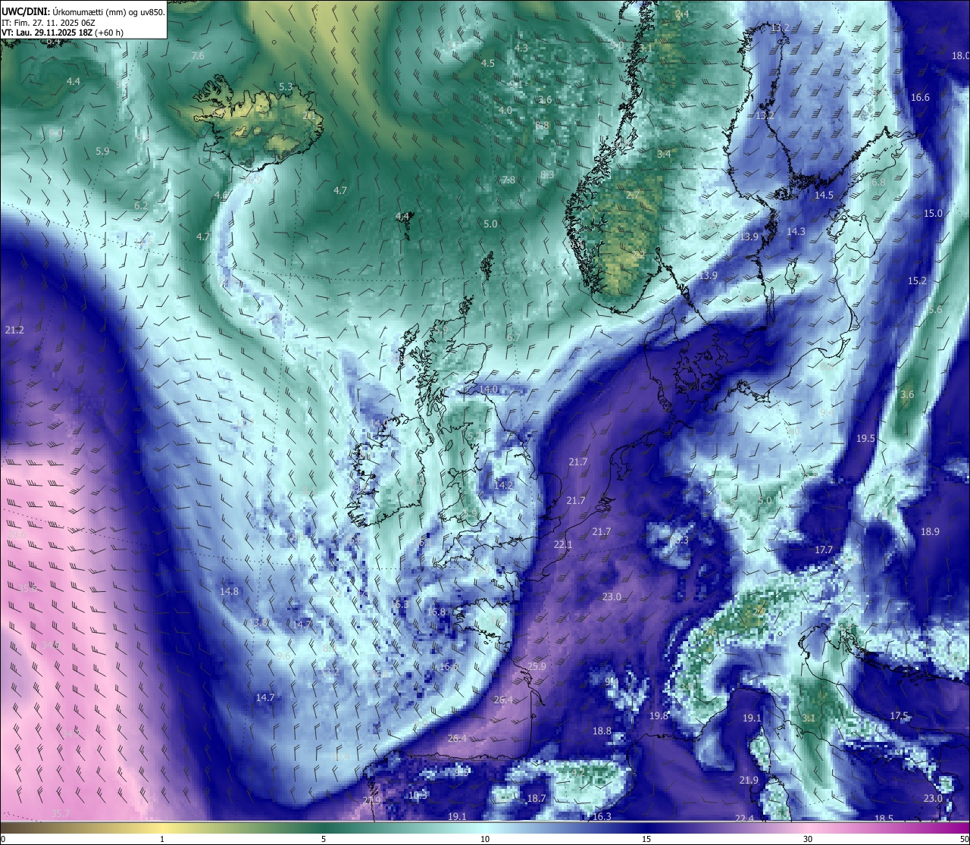The height and width of the screenshot is (845, 970).
Task: Click the 5.9 value on the map
Action: pos(102,151)
